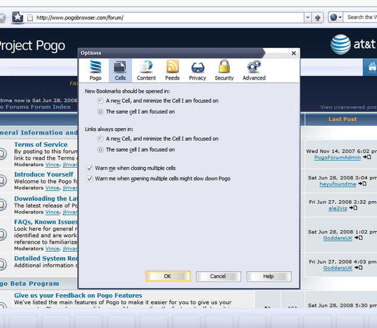Switch to the Content options tab
377x328 pixels.
point(146,71)
